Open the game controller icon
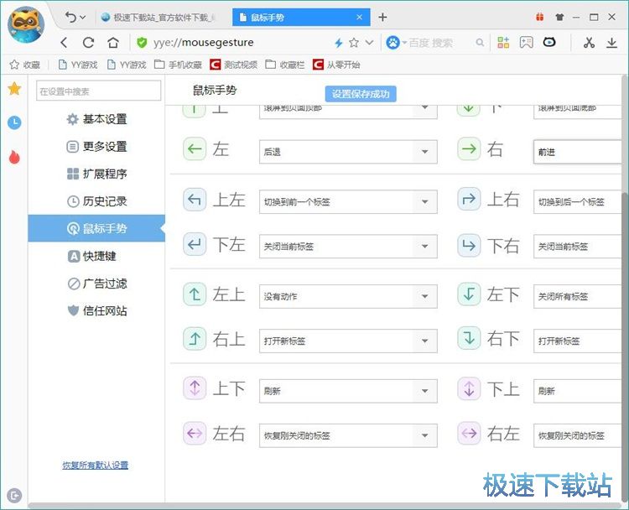629x510 pixels. click(x=527, y=42)
